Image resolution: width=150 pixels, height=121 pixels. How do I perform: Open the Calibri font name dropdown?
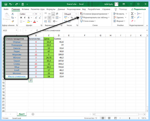pos(33,14)
